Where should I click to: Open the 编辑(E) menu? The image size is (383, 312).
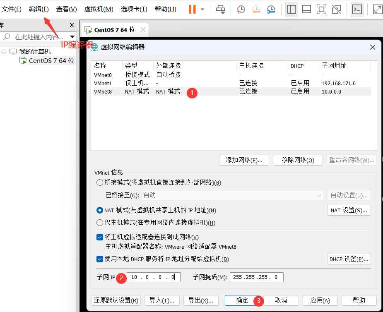click(39, 9)
